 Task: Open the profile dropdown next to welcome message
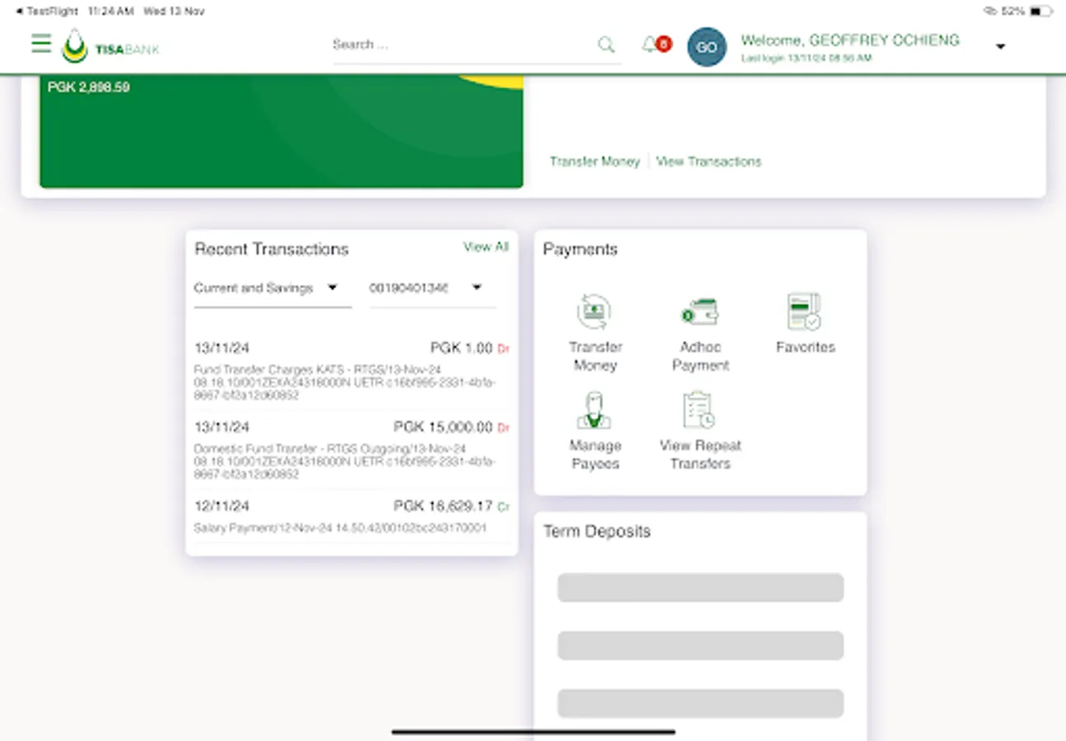pyautogui.click(x=1000, y=47)
